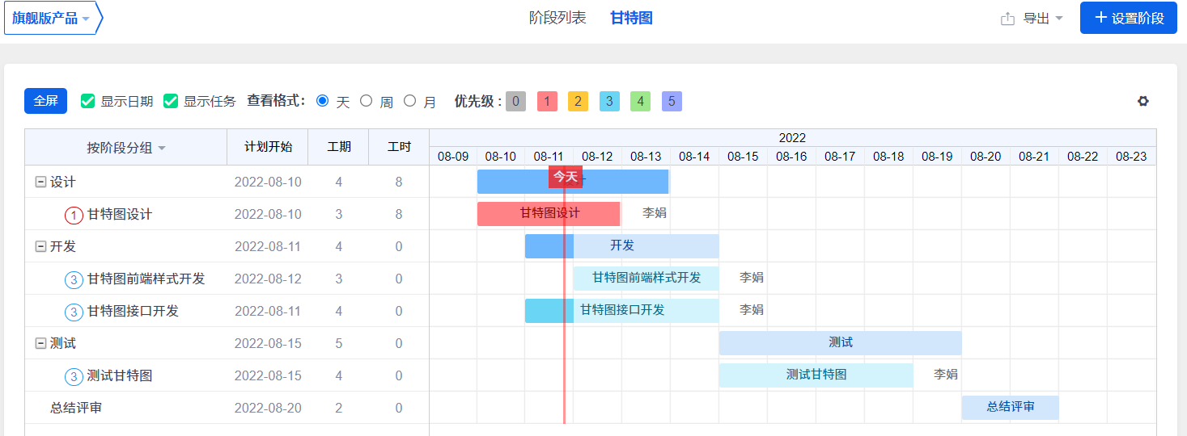This screenshot has width=1187, height=436.
Task: Click the 全屏 fullscreen button
Action: click(x=45, y=101)
